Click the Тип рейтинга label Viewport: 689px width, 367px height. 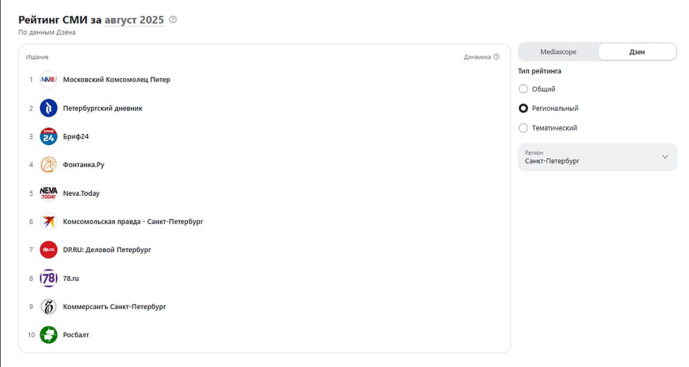tap(540, 71)
